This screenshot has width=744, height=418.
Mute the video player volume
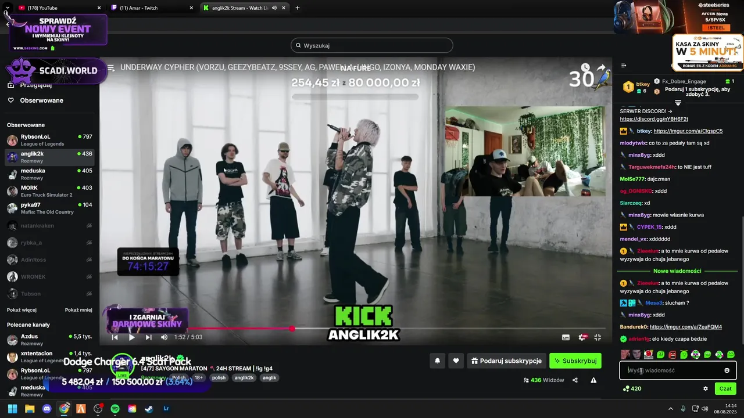click(x=164, y=337)
